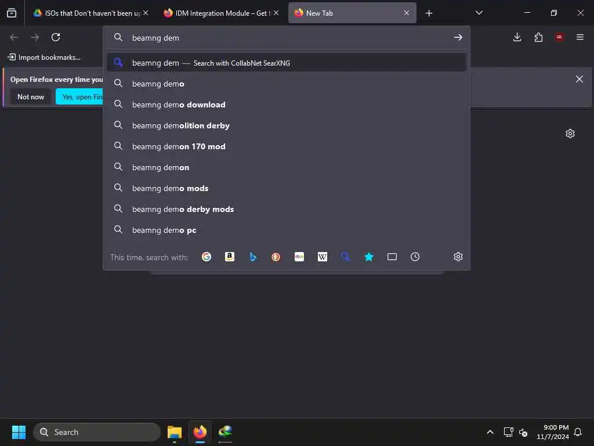This screenshot has height=446, width=594.
Task: Choose suggestion beamng demo
Action: [x=287, y=84]
